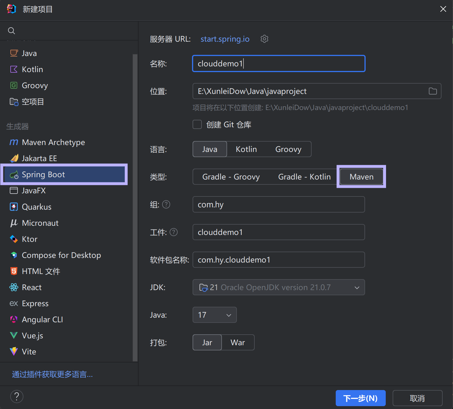This screenshot has height=409, width=453.
Task: Click the round help question mark button
Action: click(x=17, y=396)
